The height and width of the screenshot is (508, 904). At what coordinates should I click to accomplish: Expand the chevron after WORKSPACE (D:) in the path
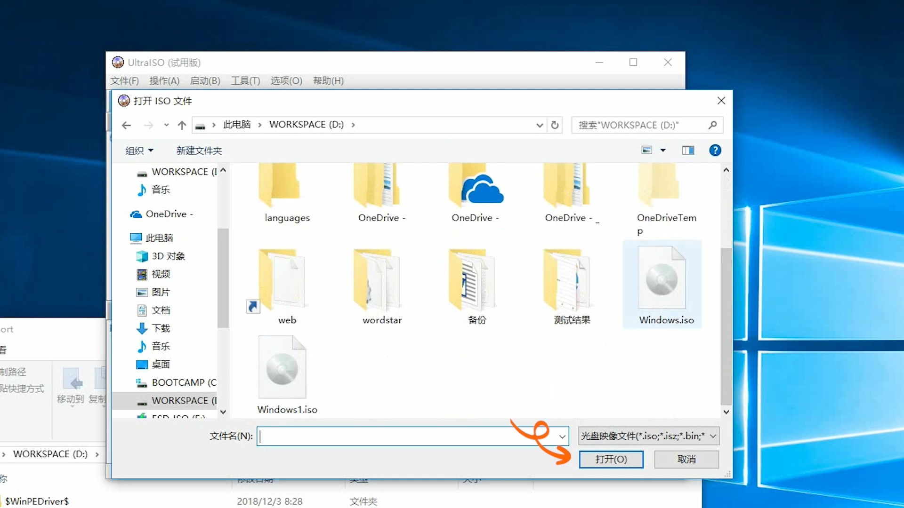click(353, 125)
